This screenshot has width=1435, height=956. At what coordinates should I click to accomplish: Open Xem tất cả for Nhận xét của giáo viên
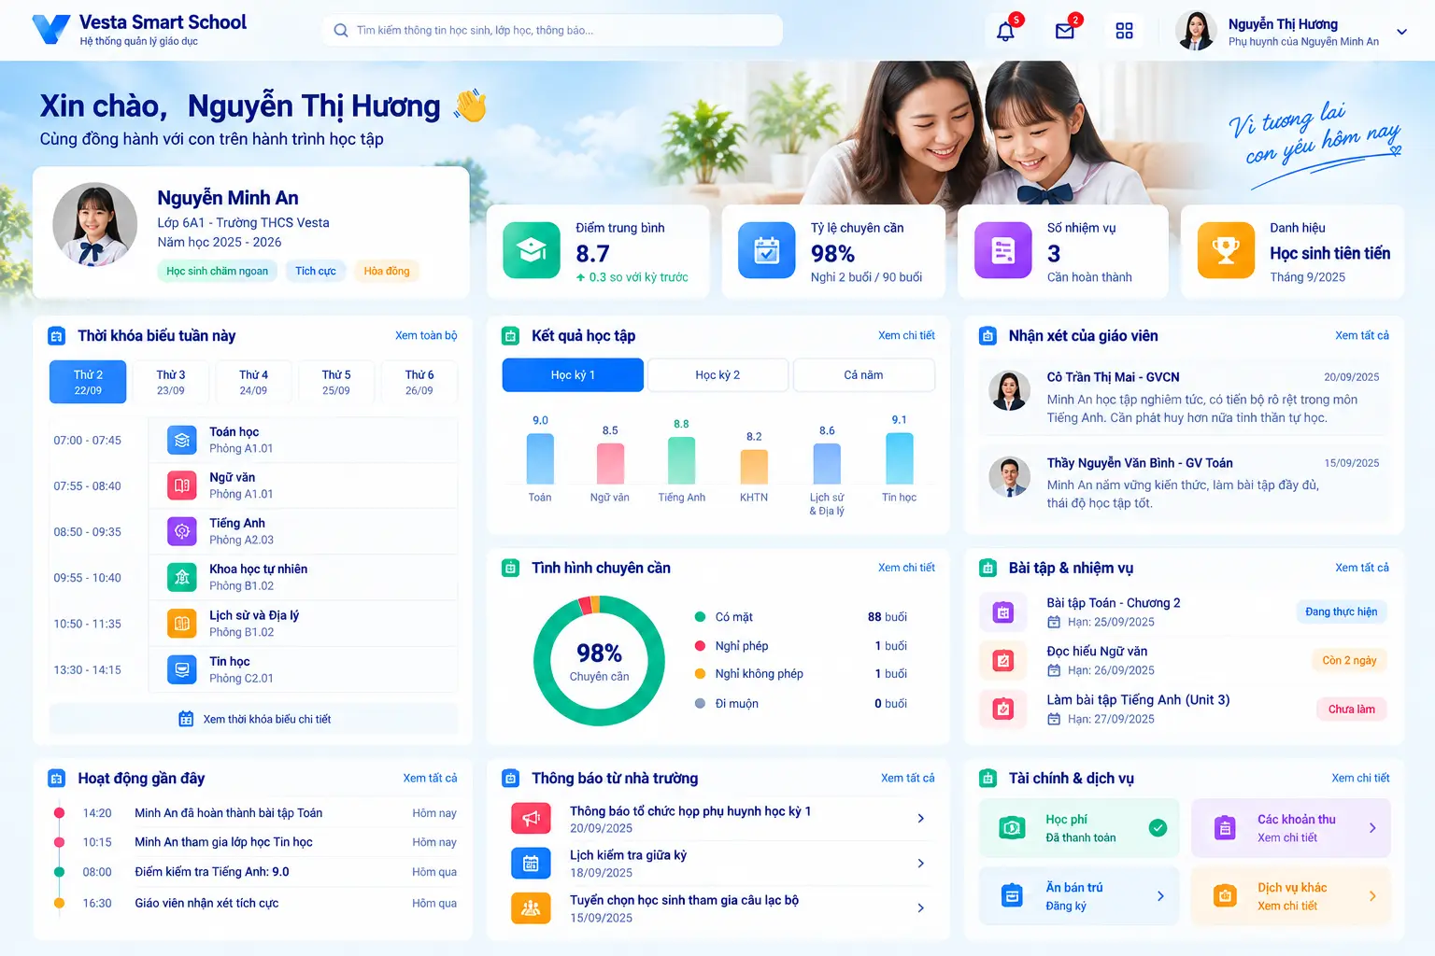[x=1361, y=335]
